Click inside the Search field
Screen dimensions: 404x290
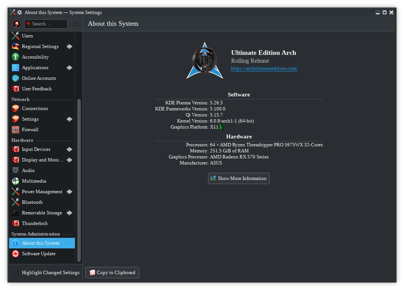(x=46, y=24)
